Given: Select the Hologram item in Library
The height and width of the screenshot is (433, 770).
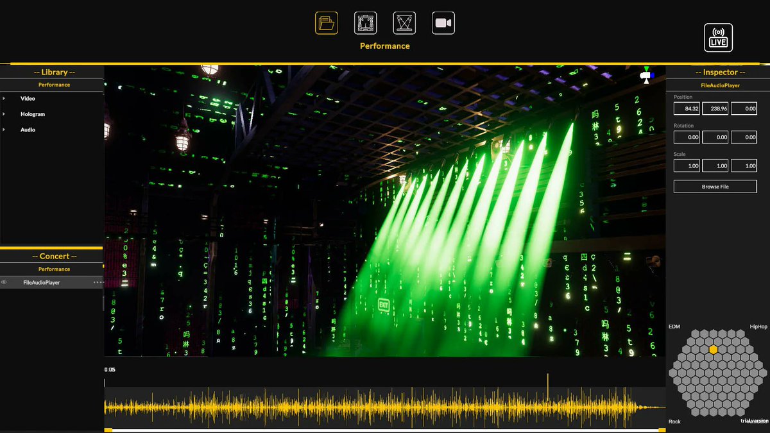Looking at the screenshot, I should tap(33, 114).
